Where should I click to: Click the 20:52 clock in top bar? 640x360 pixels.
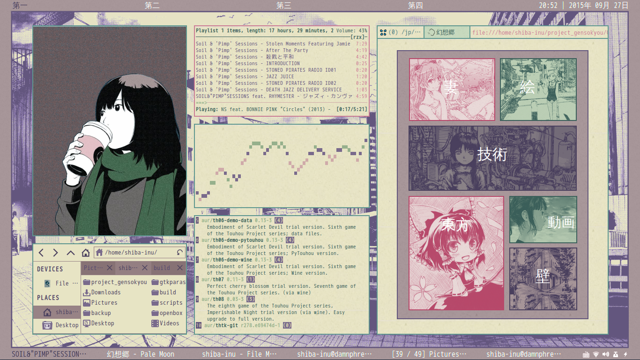pyautogui.click(x=548, y=5)
